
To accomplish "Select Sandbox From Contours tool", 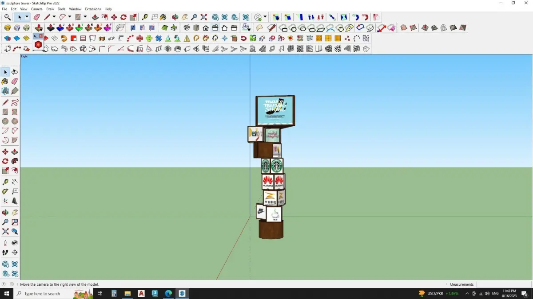I will pos(404,28).
